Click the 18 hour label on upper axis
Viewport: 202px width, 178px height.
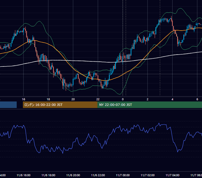tap(48, 99)
